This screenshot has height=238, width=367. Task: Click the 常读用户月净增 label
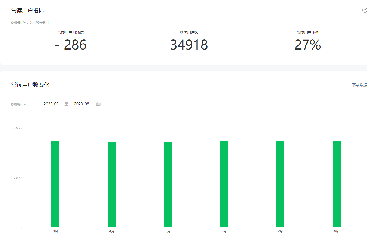71,33
